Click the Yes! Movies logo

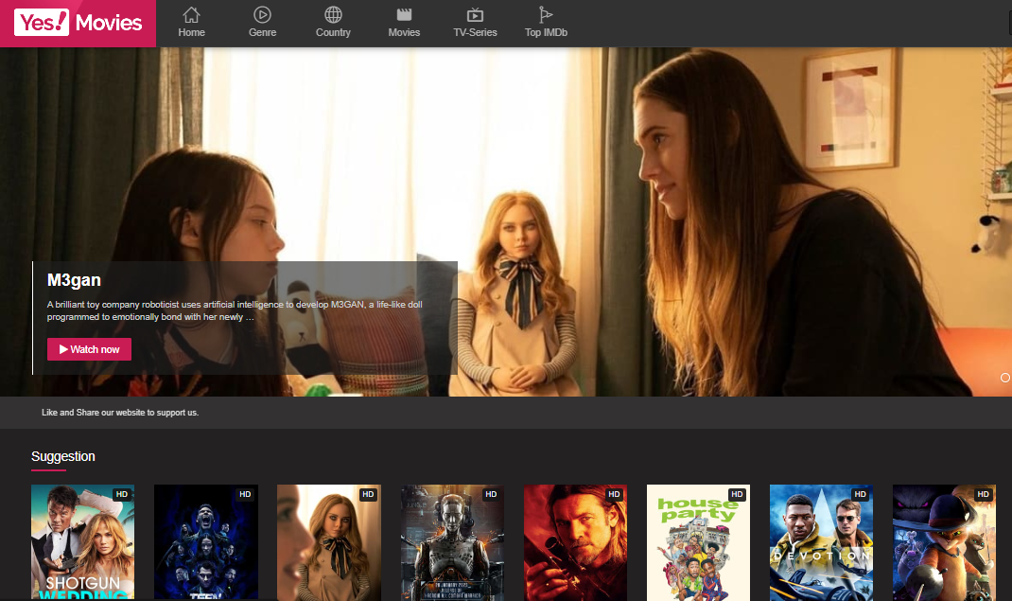point(79,23)
